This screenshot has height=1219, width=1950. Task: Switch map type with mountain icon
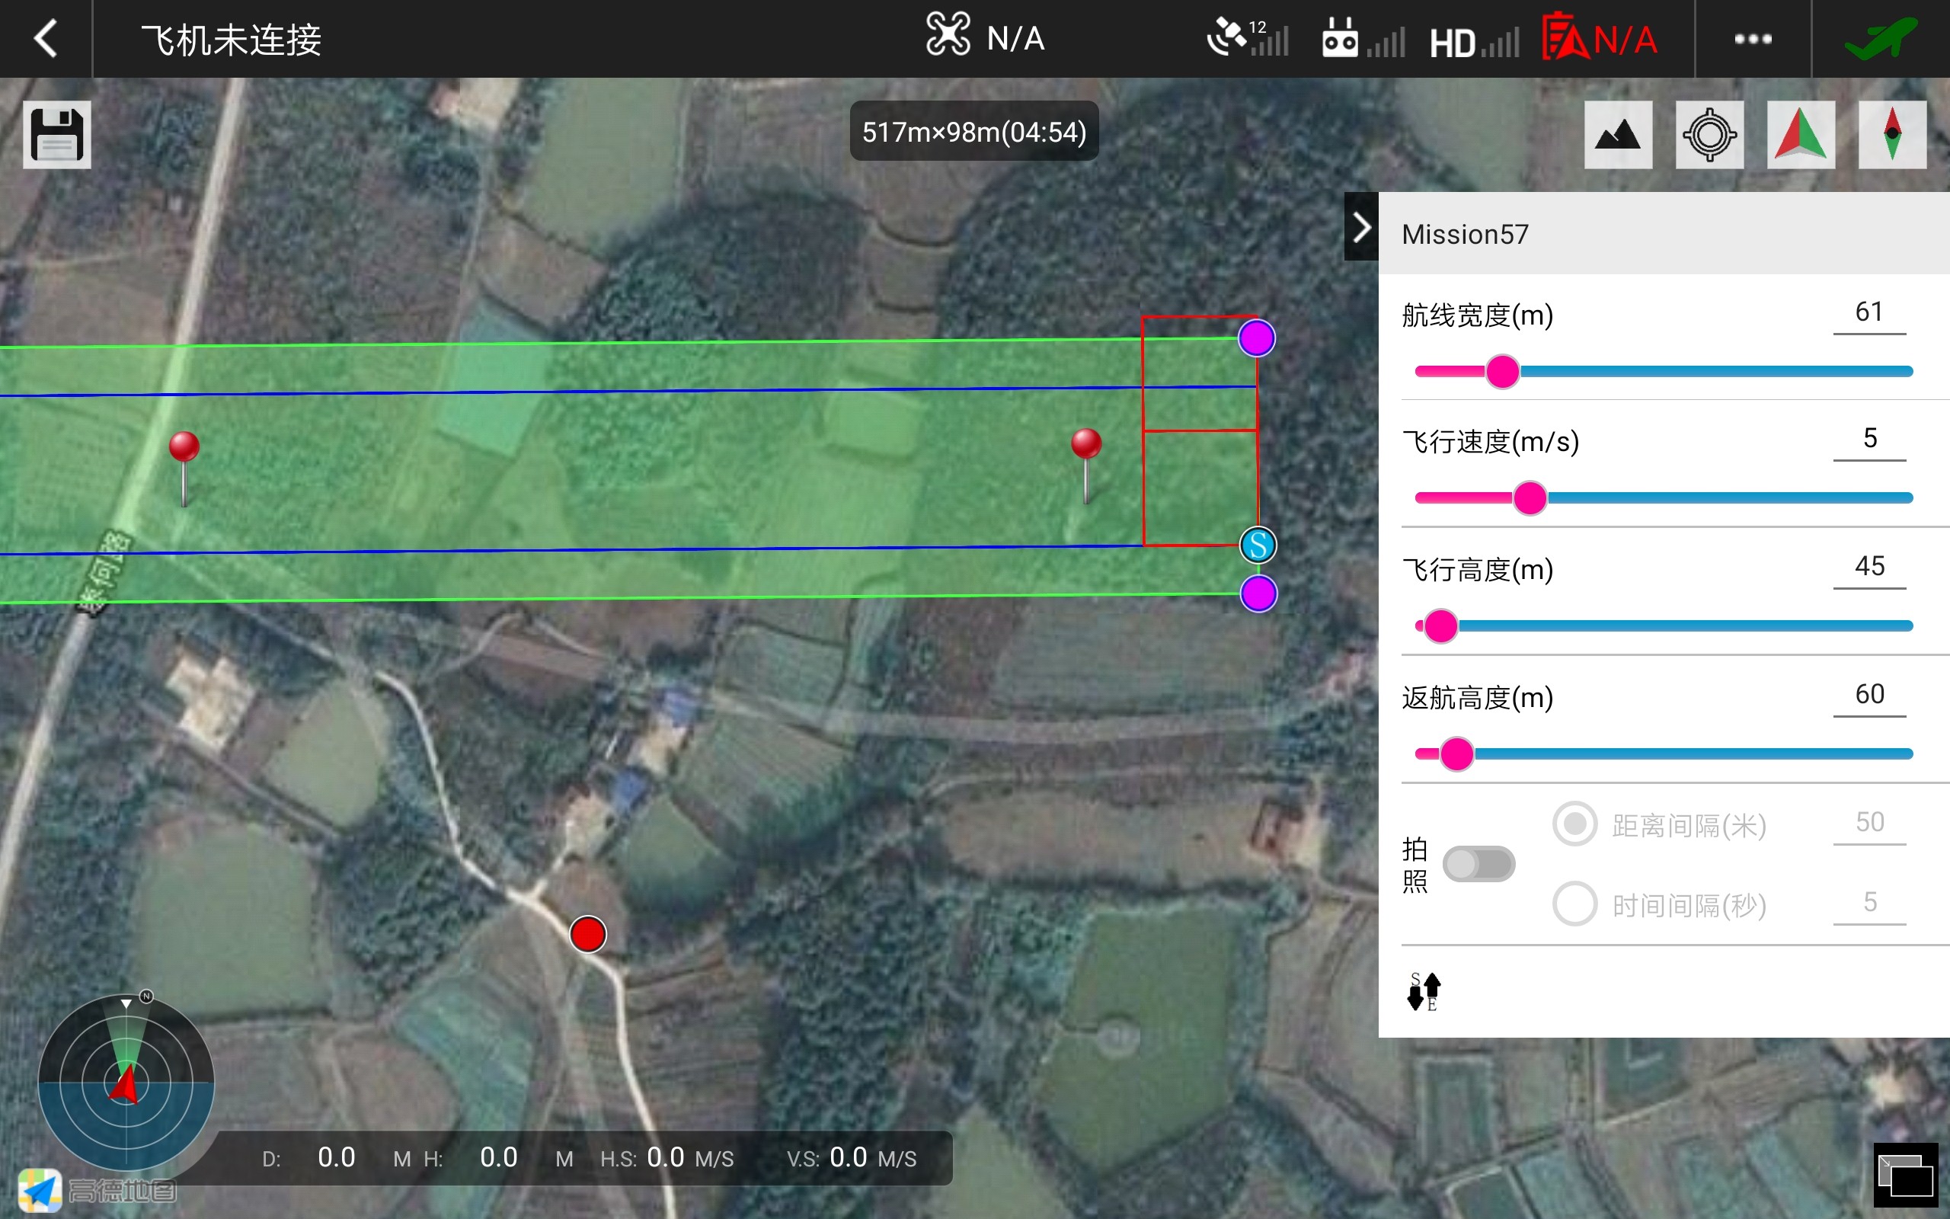pos(1617,135)
